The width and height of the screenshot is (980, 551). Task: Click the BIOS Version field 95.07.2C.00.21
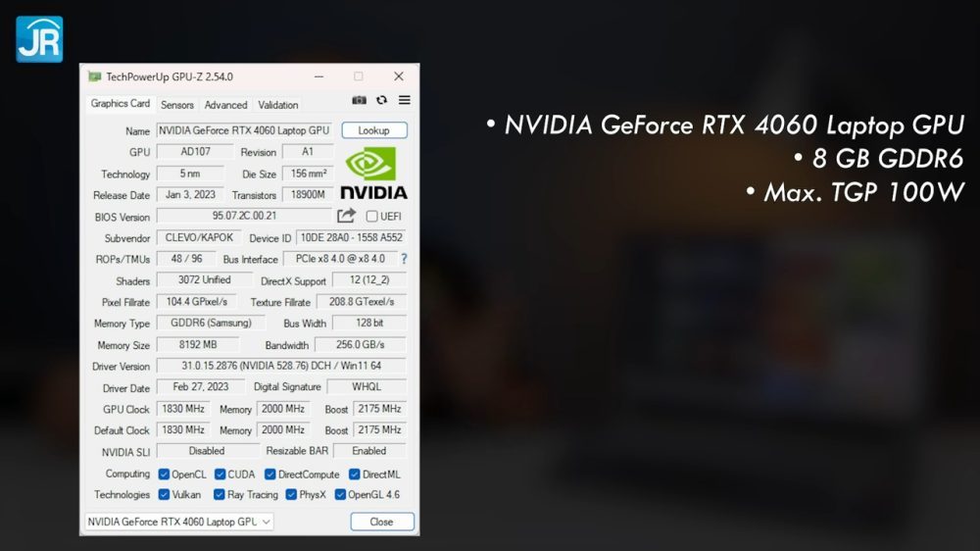click(244, 216)
